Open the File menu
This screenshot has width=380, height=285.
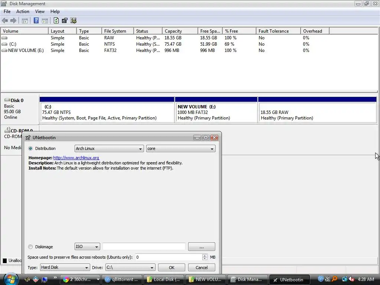tap(7, 12)
